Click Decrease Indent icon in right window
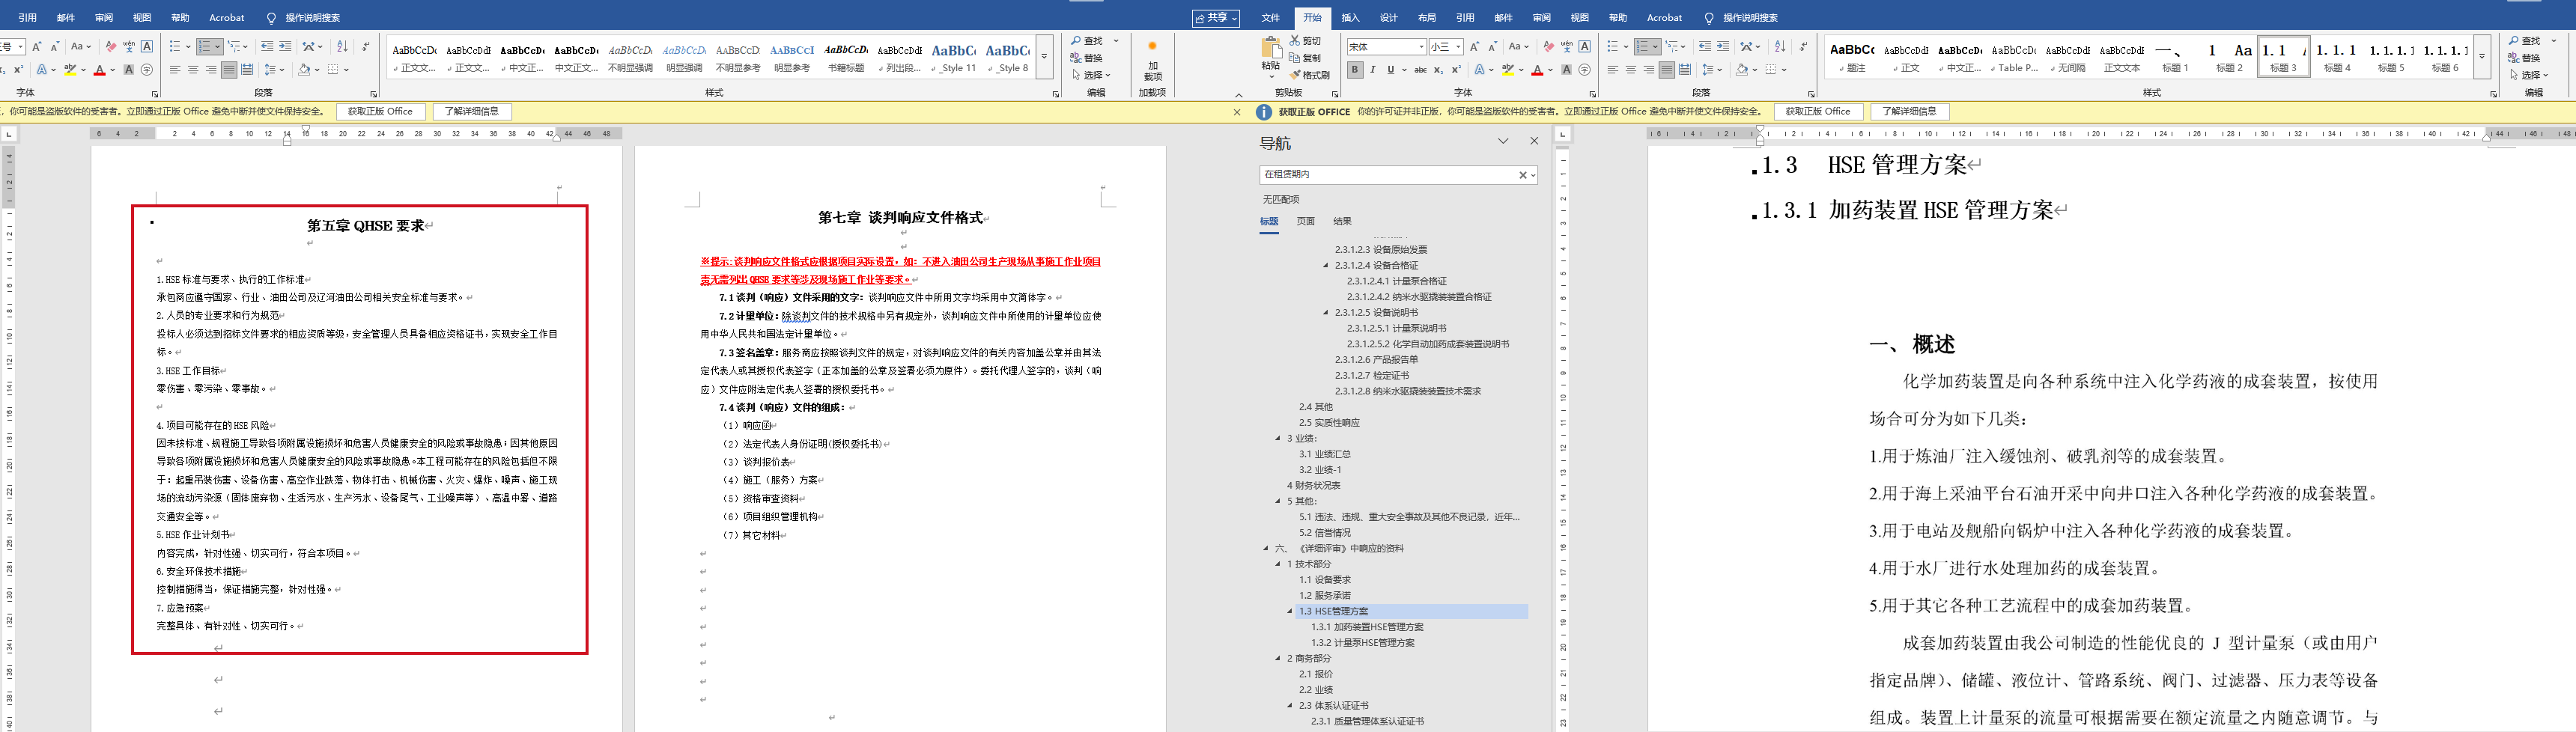The height and width of the screenshot is (732, 2576). (x=1705, y=46)
